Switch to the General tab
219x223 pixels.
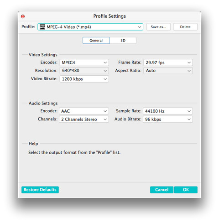[x=96, y=41]
